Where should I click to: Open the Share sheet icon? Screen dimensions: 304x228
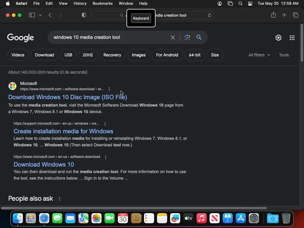click(x=273, y=15)
